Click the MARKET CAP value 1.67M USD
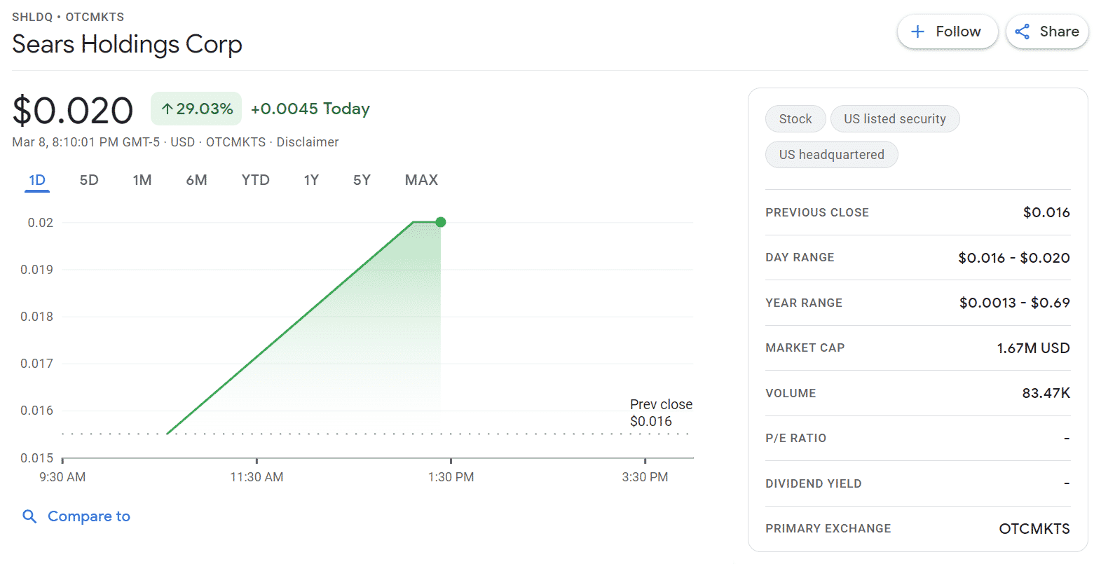This screenshot has width=1101, height=564. coord(1034,348)
